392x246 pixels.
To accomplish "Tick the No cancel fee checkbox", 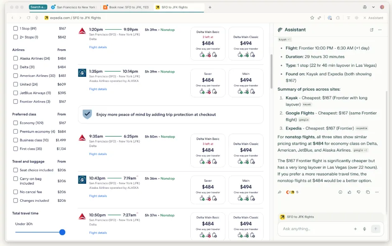I will (x=15, y=192).
